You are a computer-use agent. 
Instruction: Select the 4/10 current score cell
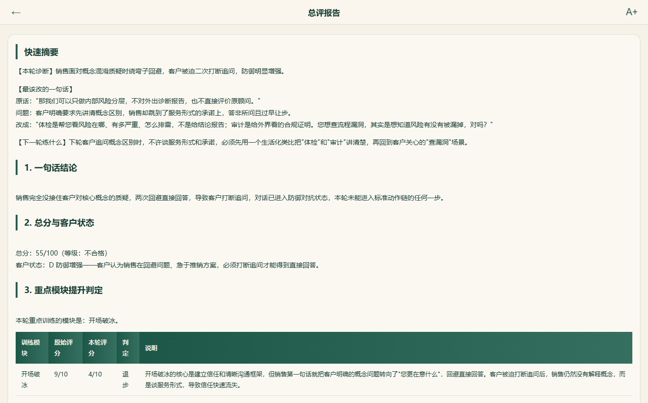coord(100,380)
